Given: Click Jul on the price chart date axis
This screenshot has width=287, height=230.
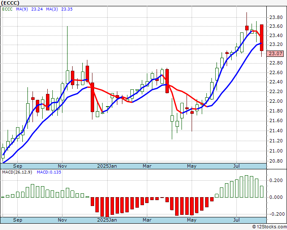Looking at the screenshot, I should click(x=236, y=166).
